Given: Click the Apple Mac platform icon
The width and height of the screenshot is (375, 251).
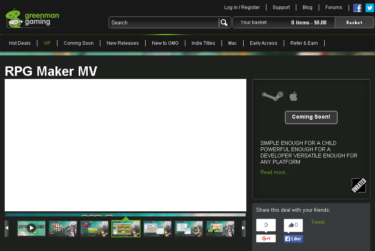Looking at the screenshot, I should pos(294,96).
